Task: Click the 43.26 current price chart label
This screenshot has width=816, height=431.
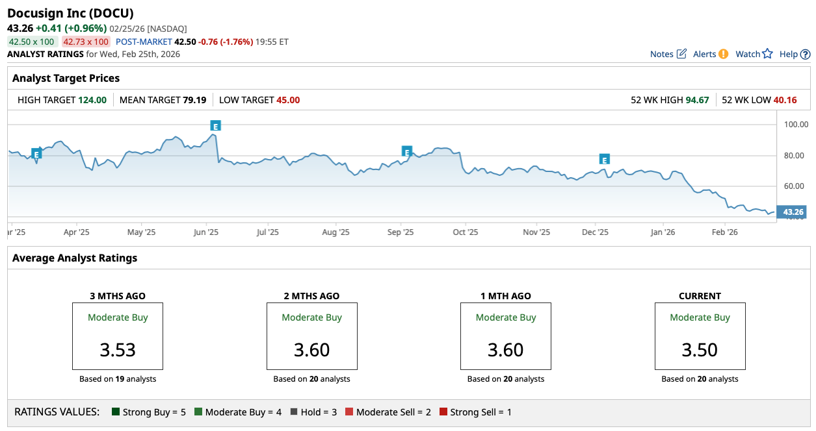Action: tap(793, 212)
